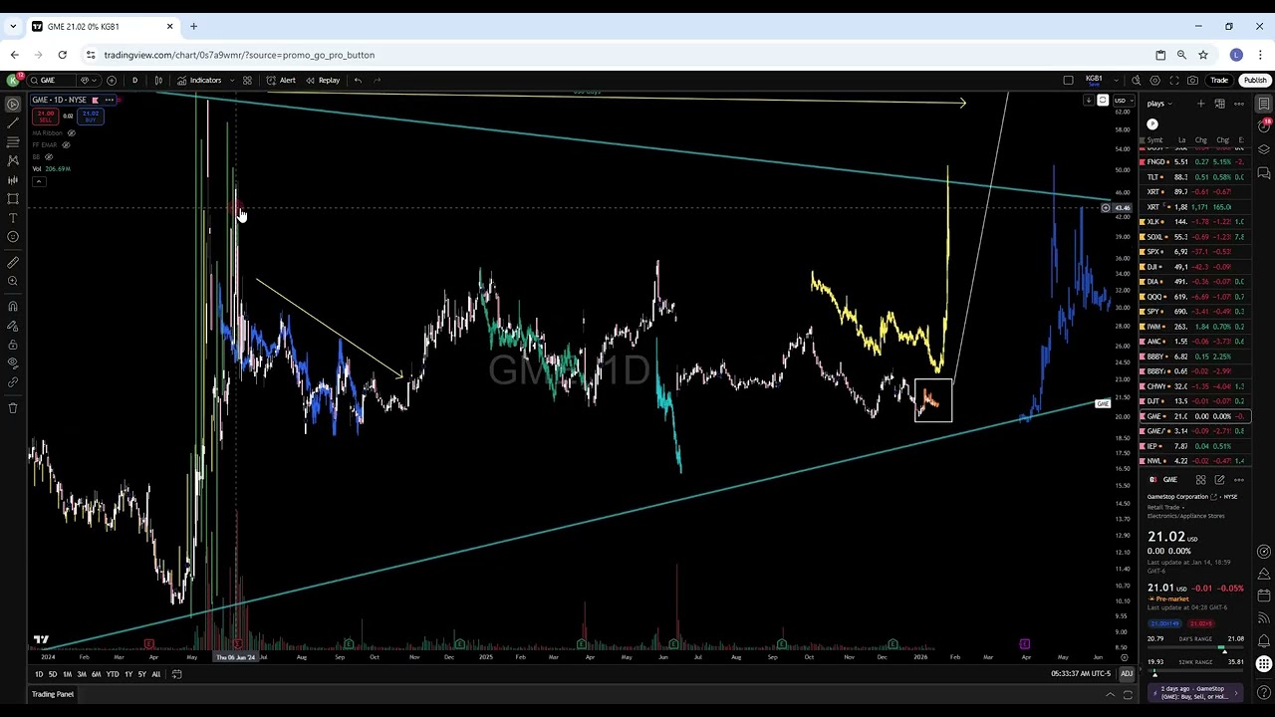Image resolution: width=1275 pixels, height=717 pixels.
Task: Buy GME at 21.02
Action: click(91, 117)
